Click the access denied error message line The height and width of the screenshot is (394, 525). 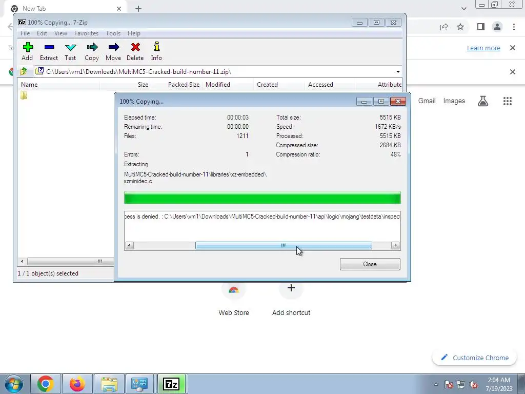point(262,216)
